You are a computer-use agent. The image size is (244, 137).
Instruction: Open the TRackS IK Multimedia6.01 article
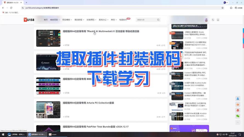point(101,32)
